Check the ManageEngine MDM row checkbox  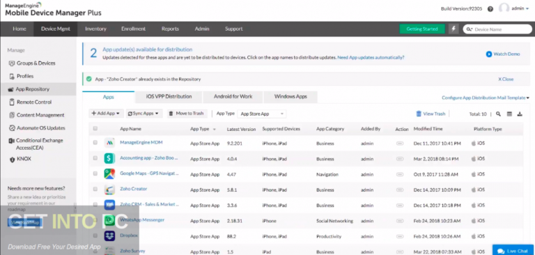(x=95, y=143)
